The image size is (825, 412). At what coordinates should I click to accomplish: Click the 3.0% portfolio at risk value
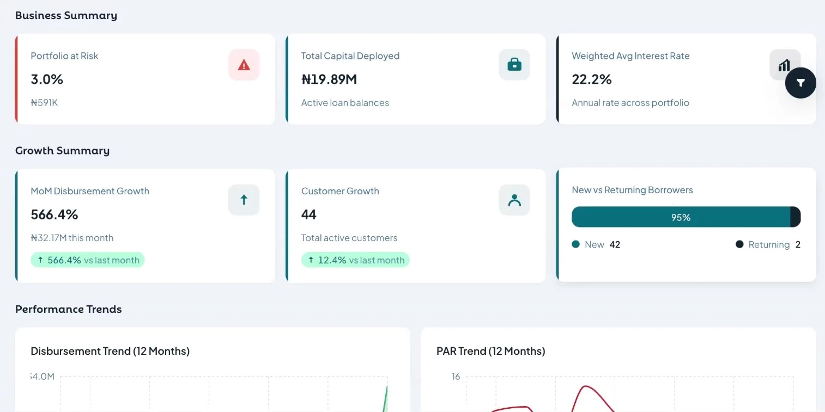pos(47,79)
